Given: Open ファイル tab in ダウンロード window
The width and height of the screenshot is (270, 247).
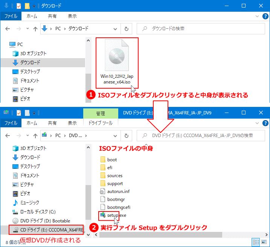Looking at the screenshot, I should point(11,16).
